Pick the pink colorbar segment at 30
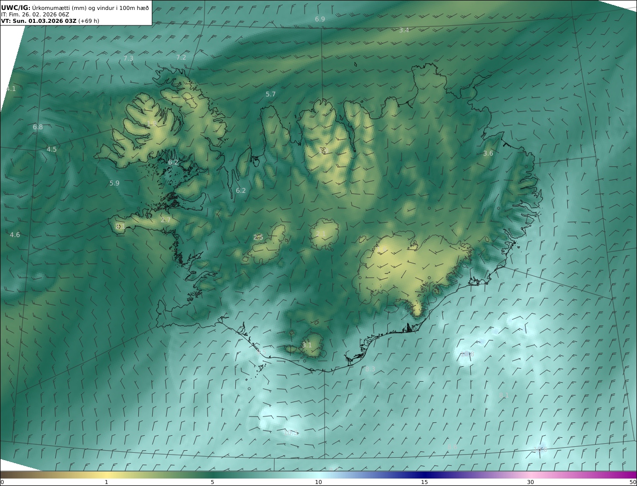Screen dimensions: 637x486 click(x=531, y=475)
